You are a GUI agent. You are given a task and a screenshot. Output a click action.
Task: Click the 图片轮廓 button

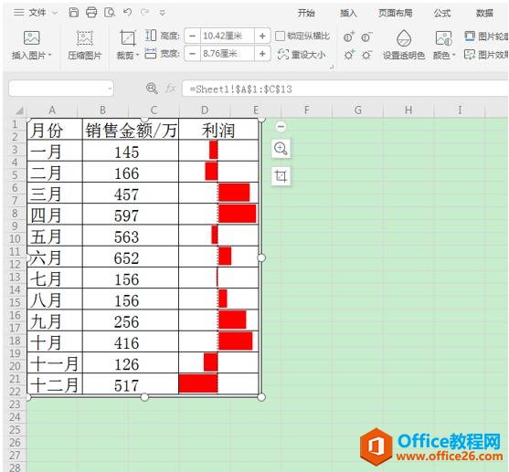click(486, 36)
